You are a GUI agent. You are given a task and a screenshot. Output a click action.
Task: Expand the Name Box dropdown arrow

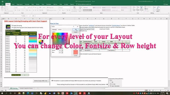click(22, 16)
